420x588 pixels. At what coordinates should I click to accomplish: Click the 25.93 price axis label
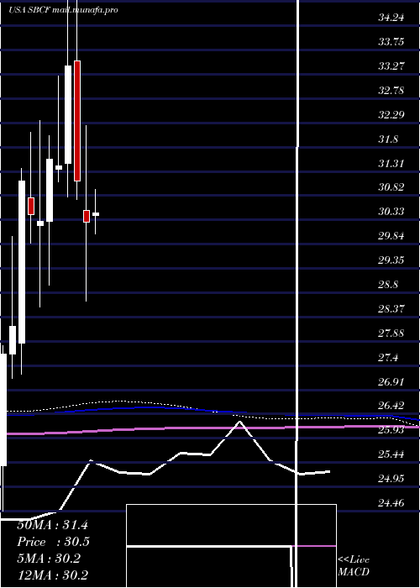pyautogui.click(x=391, y=430)
